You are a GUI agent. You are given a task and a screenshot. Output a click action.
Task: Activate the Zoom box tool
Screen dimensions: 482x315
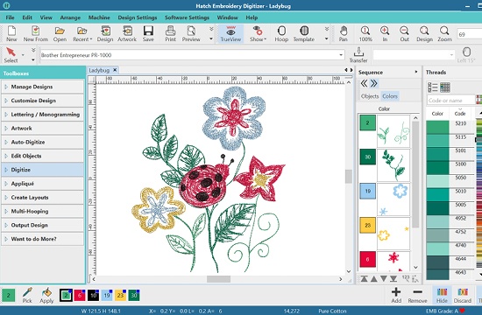444,33
